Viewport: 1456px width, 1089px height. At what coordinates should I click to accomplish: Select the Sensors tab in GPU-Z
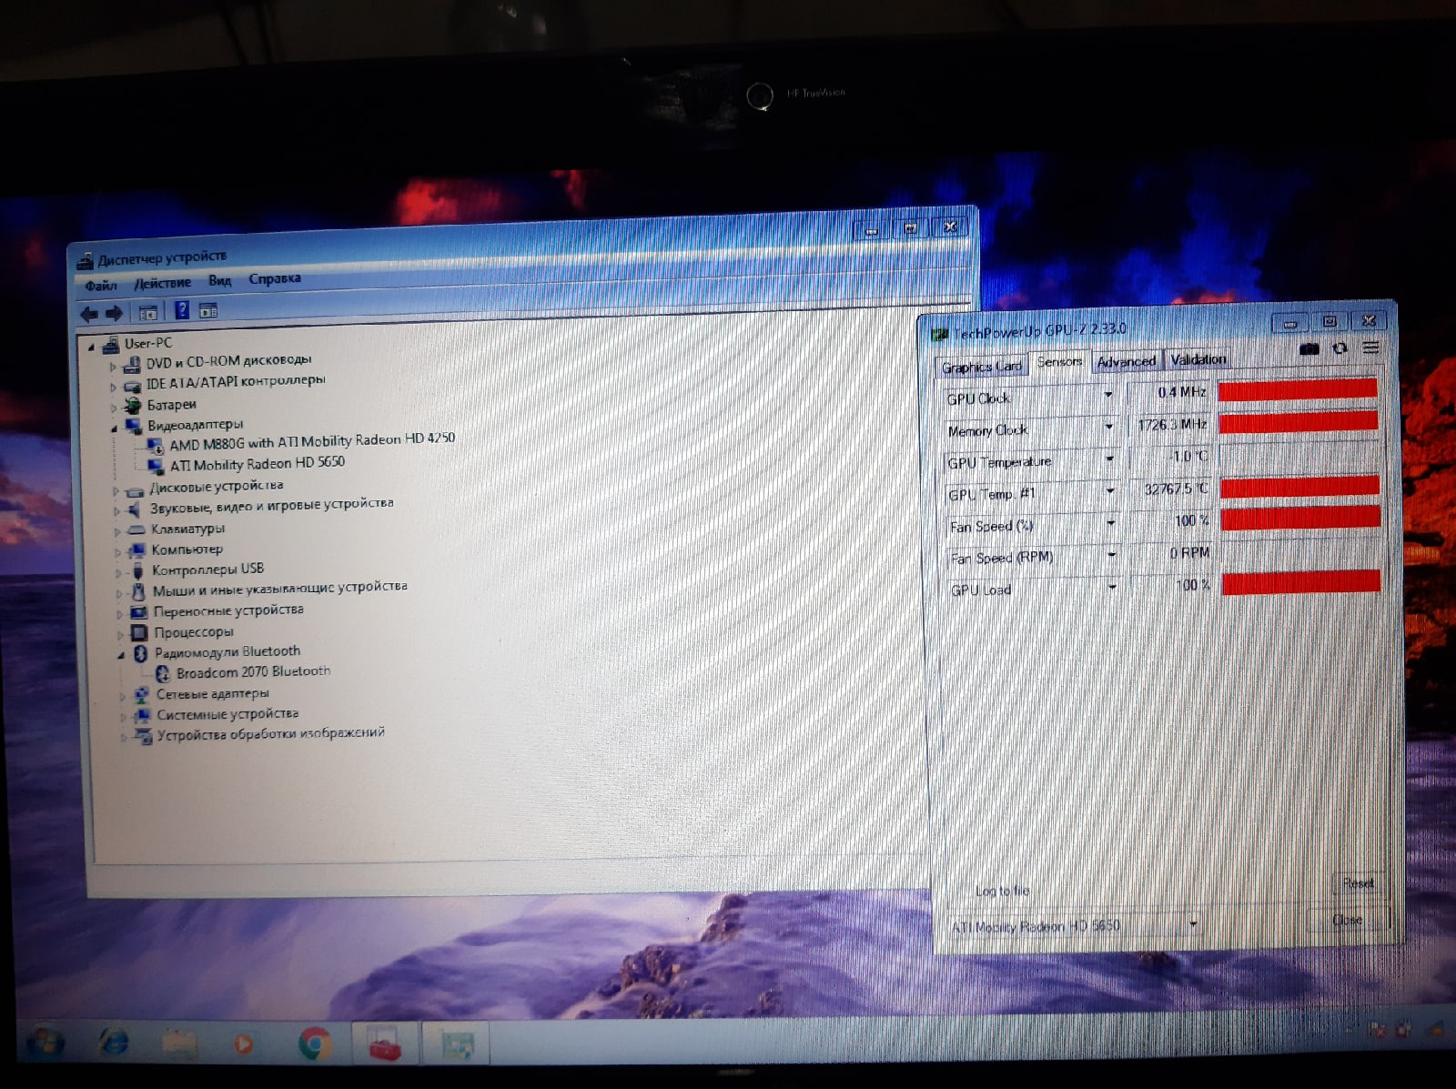(1059, 361)
